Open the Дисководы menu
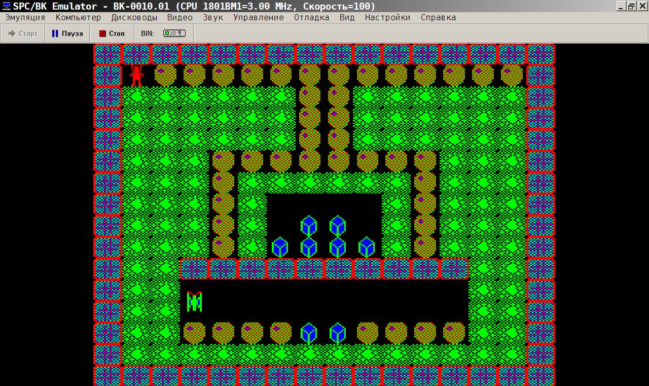 tap(134, 17)
